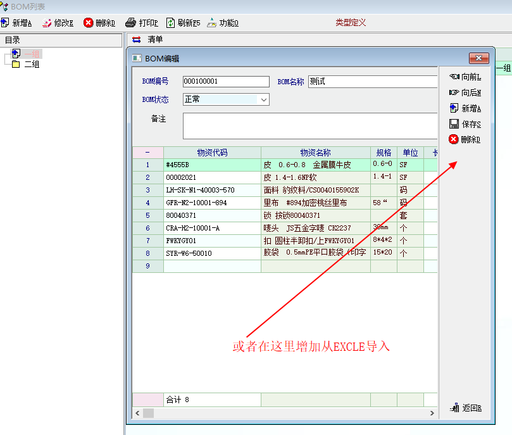Image resolution: width=512 pixels, height=435 pixels.
Task: Click 返回 to exit the dialog
Action: [x=466, y=408]
